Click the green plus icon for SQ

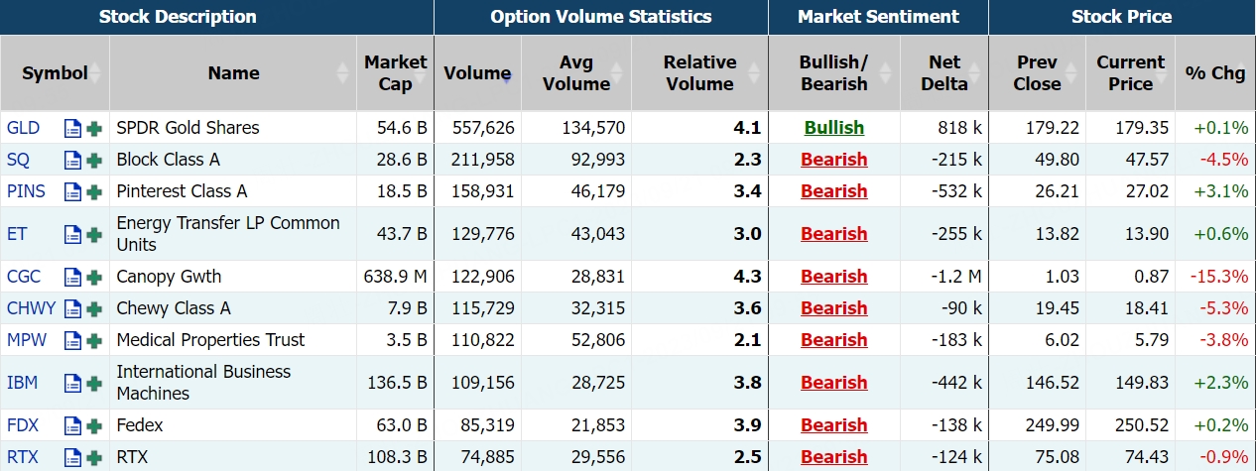94,160
